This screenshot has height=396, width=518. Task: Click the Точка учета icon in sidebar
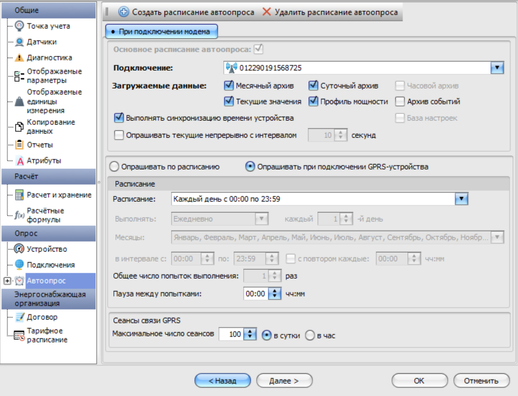(x=19, y=26)
